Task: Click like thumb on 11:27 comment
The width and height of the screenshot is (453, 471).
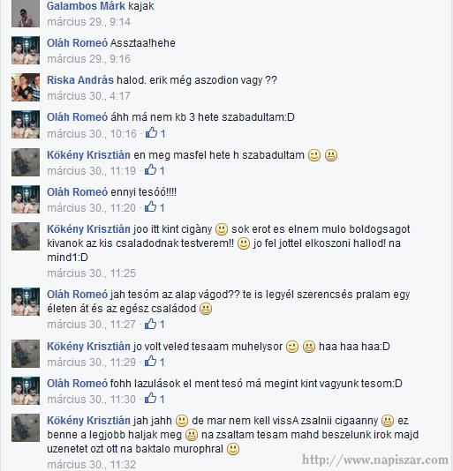Action: (150, 324)
